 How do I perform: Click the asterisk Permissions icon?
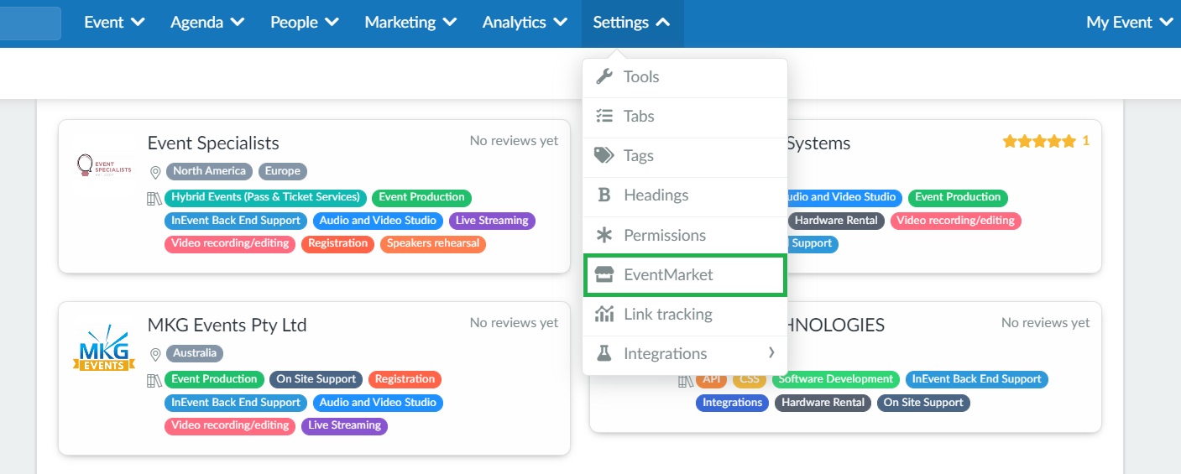click(604, 236)
